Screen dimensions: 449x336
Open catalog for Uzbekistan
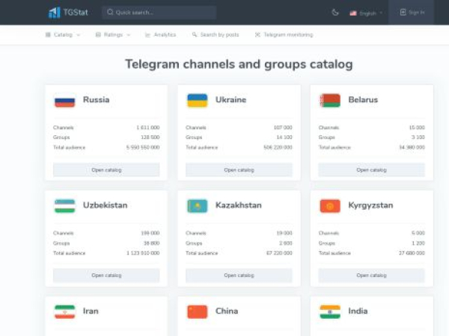pos(106,276)
